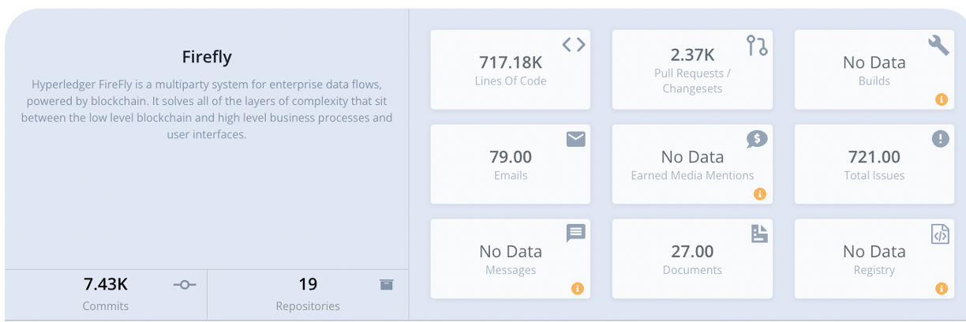966x322 pixels.
Task: Click the info badge on Earned Media Mentions
Action: pyautogui.click(x=759, y=193)
